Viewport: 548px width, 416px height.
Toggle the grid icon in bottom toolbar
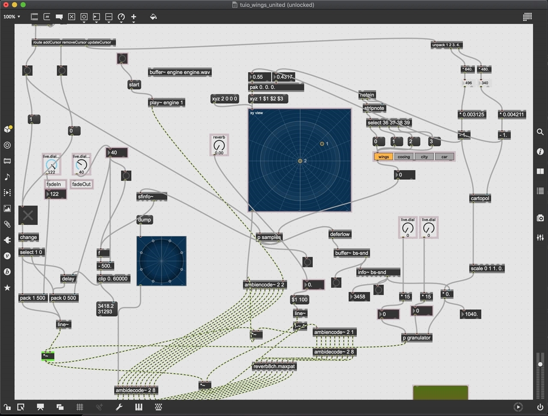tap(80, 407)
